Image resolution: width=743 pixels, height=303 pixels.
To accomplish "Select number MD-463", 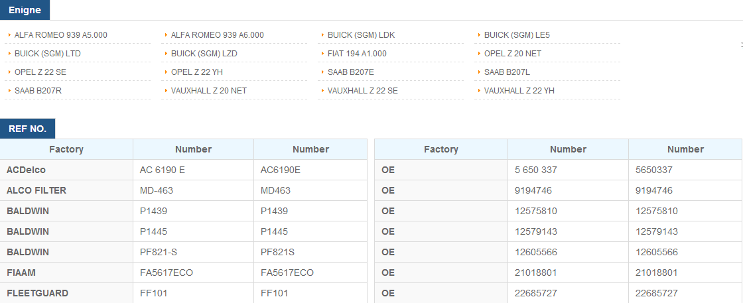I will (157, 190).
